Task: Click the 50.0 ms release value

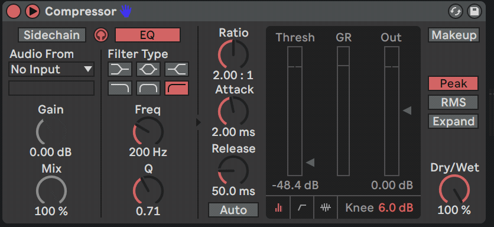Action: tap(233, 191)
